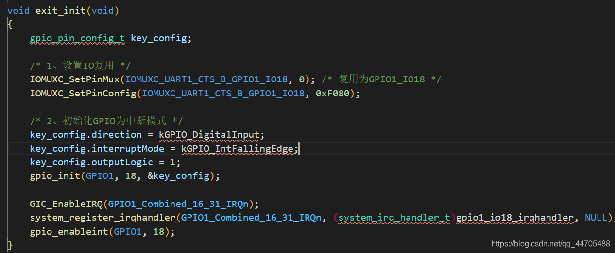Click key_config in the declaration line
Viewport: 615px width, 253px height.
click(159, 38)
